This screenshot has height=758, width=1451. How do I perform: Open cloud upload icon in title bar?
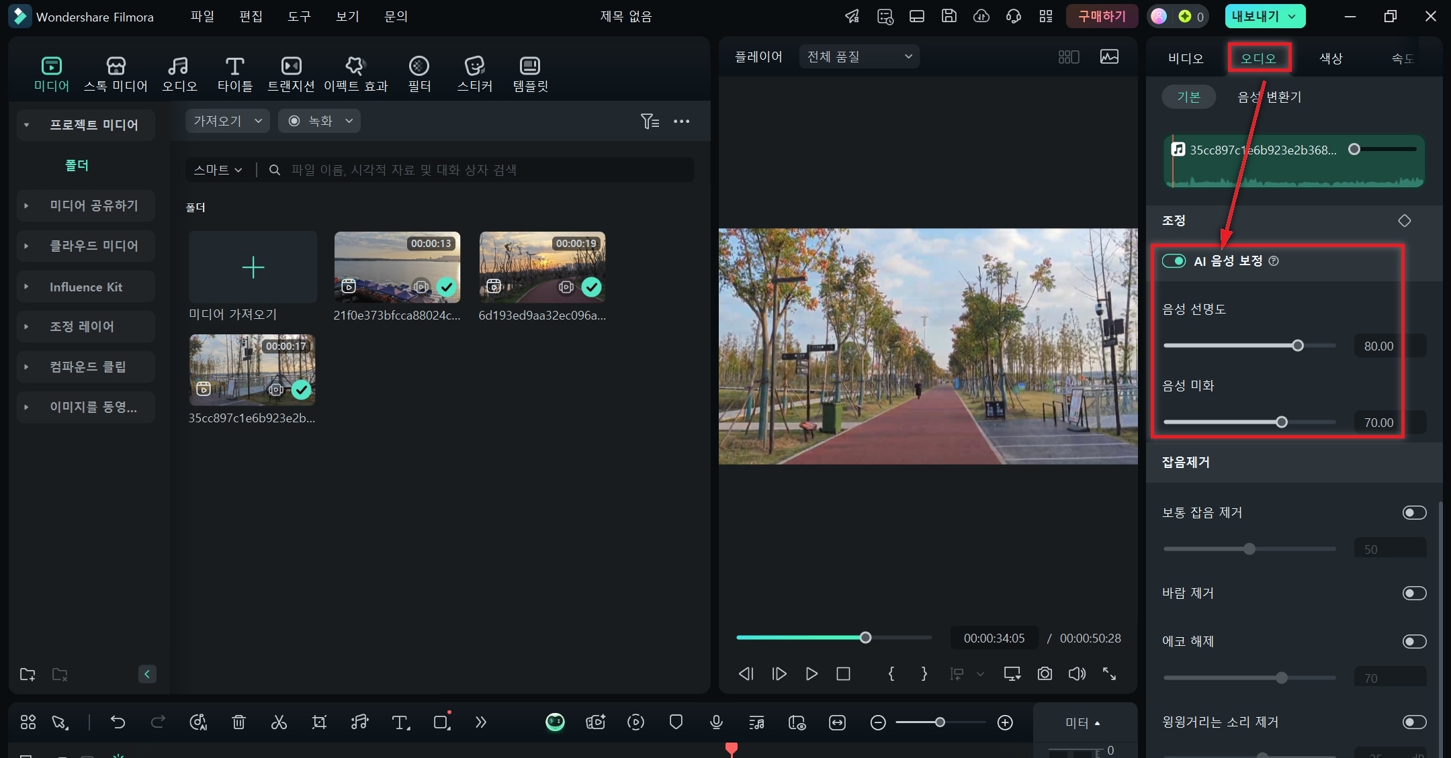(981, 16)
